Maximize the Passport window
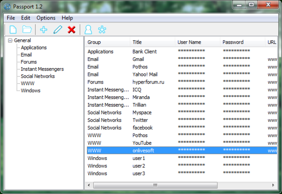This screenshot has width=282, height=194. 251,5
